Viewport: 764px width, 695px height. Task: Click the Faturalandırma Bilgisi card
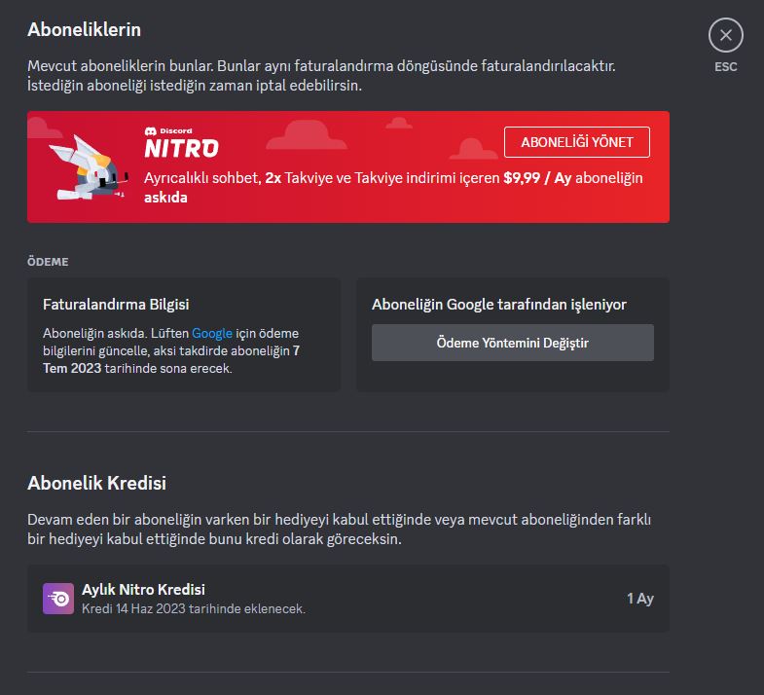click(x=184, y=335)
